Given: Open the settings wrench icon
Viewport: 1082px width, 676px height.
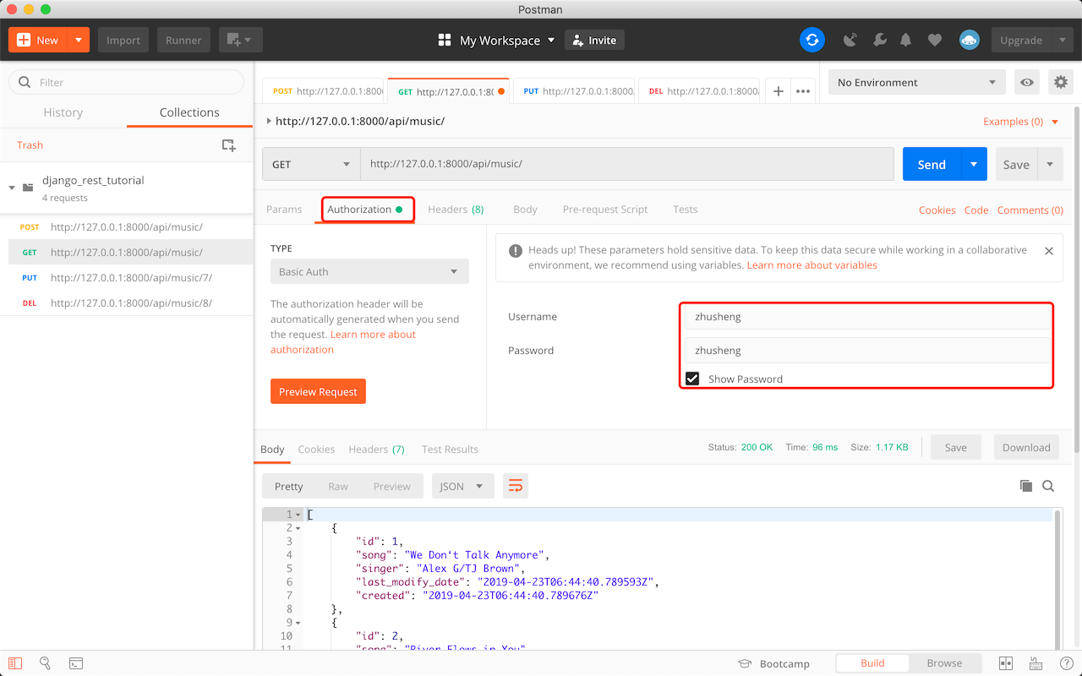Looking at the screenshot, I should pos(879,40).
